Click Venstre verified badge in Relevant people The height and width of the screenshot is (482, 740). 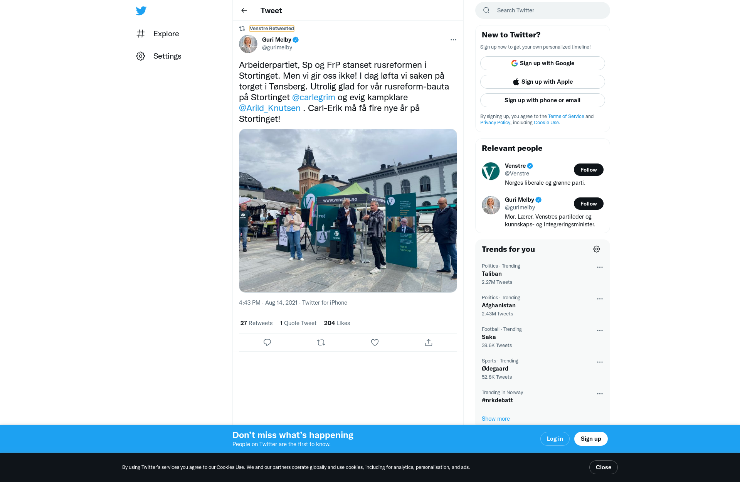coord(530,166)
